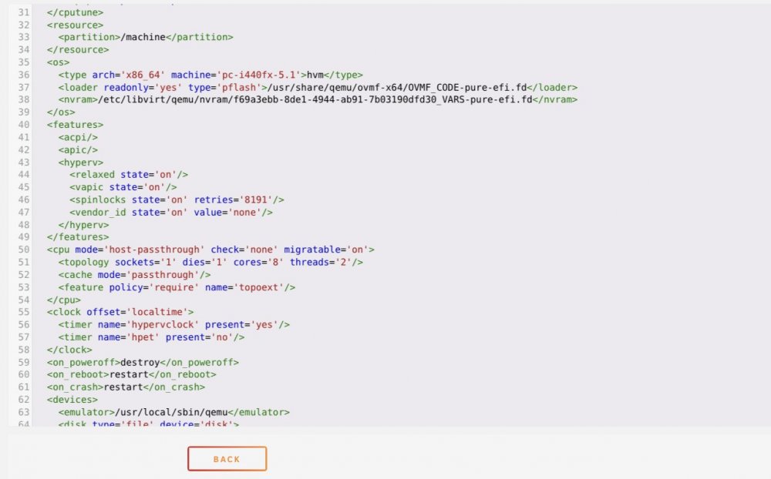Click the BACK button
Viewport: 771px width, 479px height.
pos(227,459)
